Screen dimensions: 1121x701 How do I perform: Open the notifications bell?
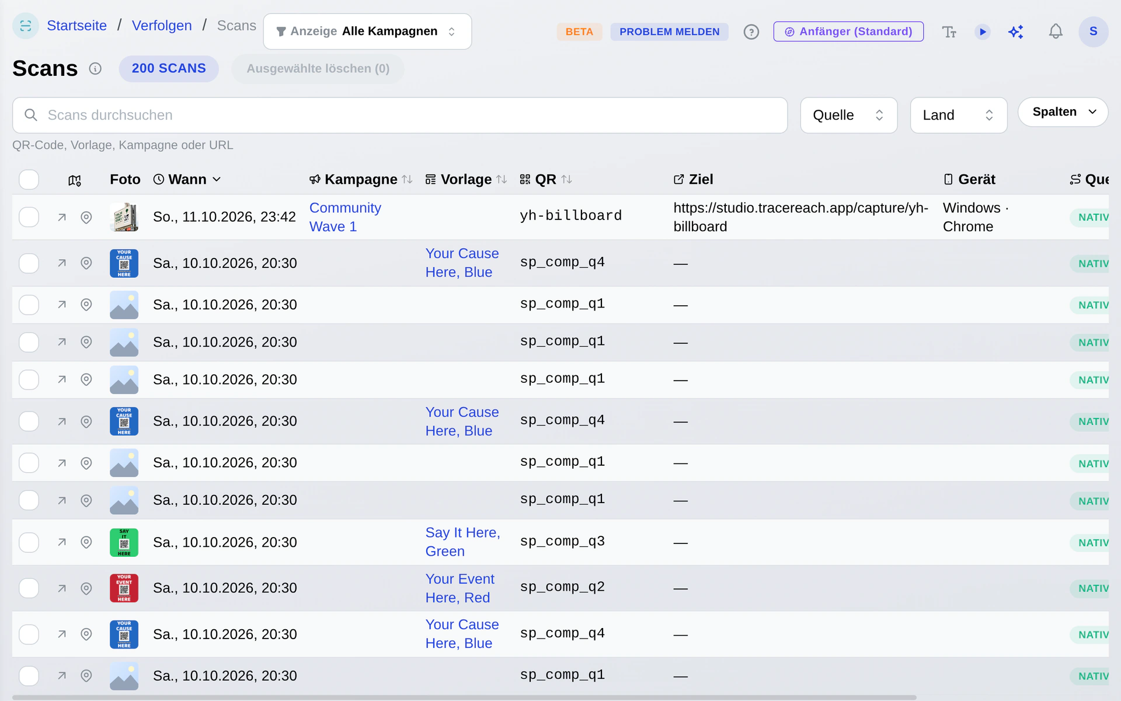pyautogui.click(x=1056, y=32)
